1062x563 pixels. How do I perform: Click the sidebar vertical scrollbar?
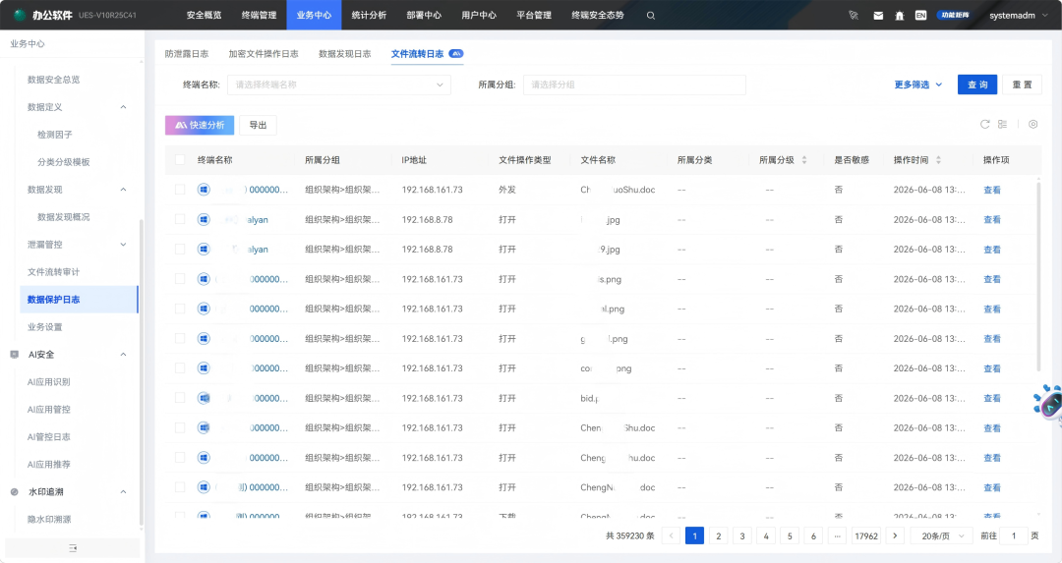(141, 372)
